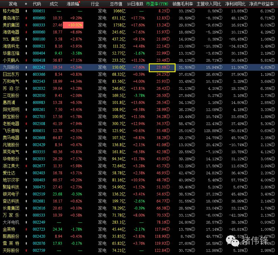This screenshot has width=278, height=255.
Task: Open info icon next to 老板电器 58.47% margin
Action: point(193,124)
